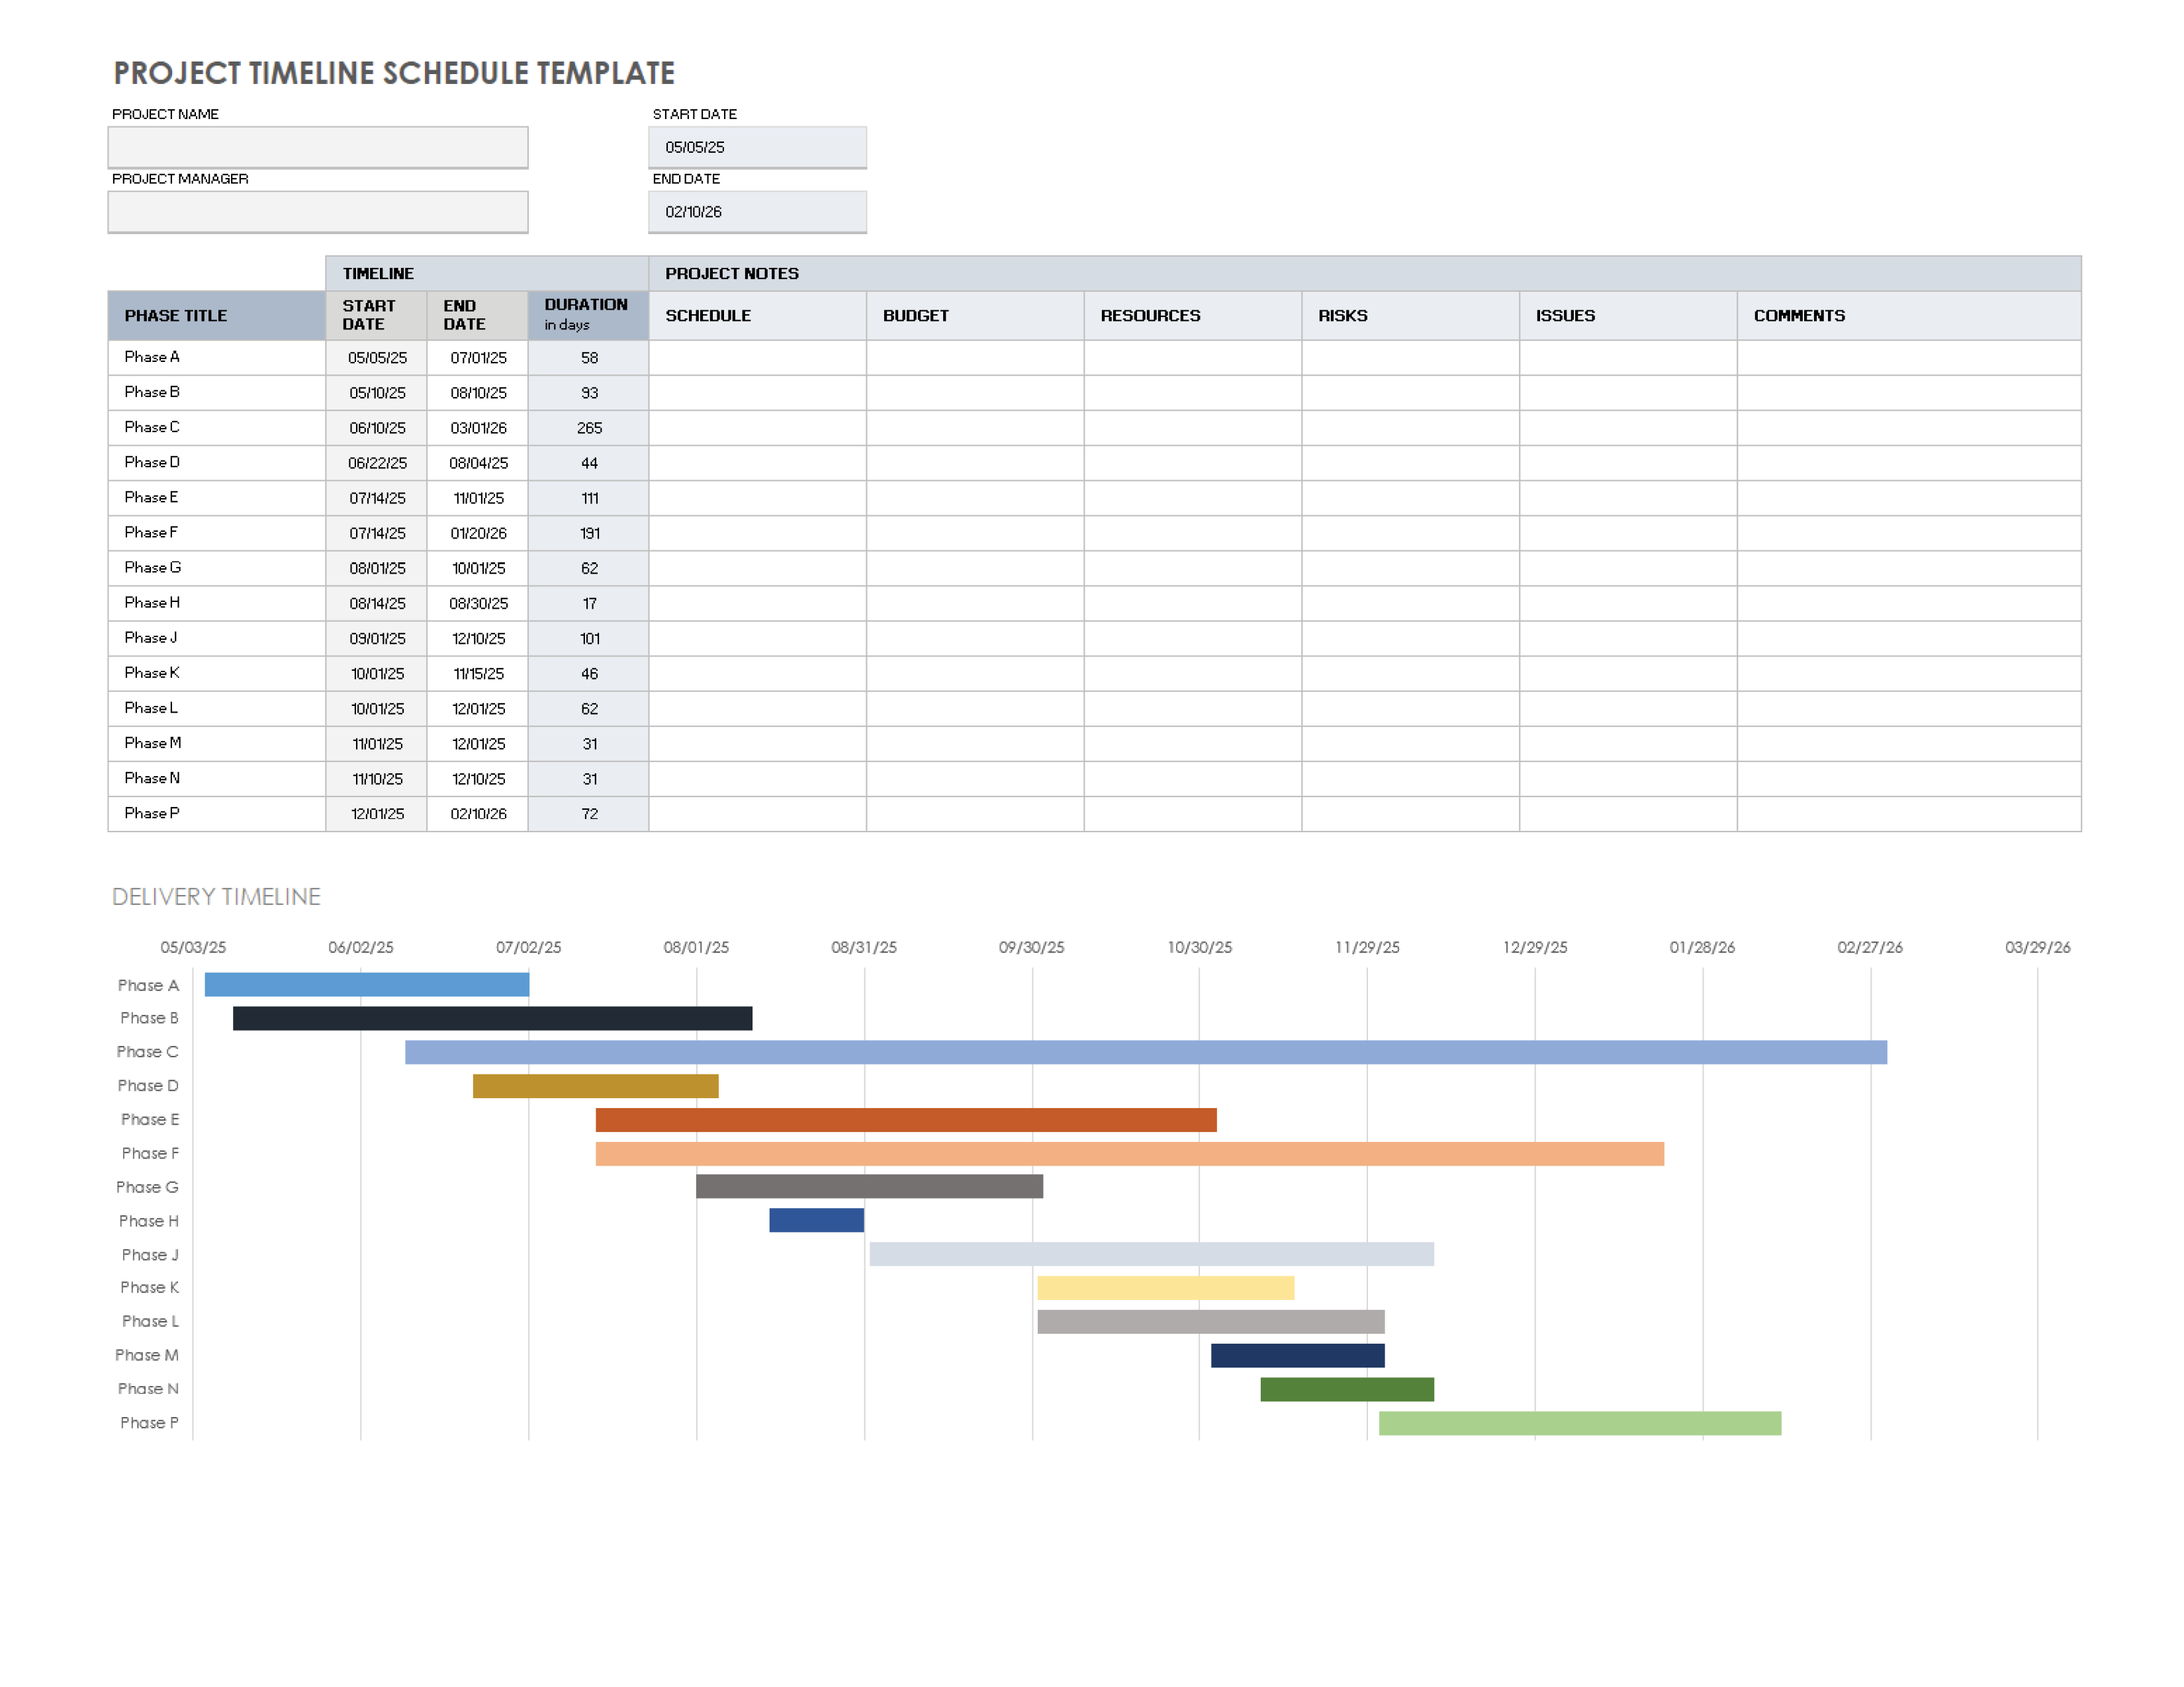The height and width of the screenshot is (1687, 2184).
Task: Select Phase D start date 06/22/25
Action: pyautogui.click(x=376, y=462)
